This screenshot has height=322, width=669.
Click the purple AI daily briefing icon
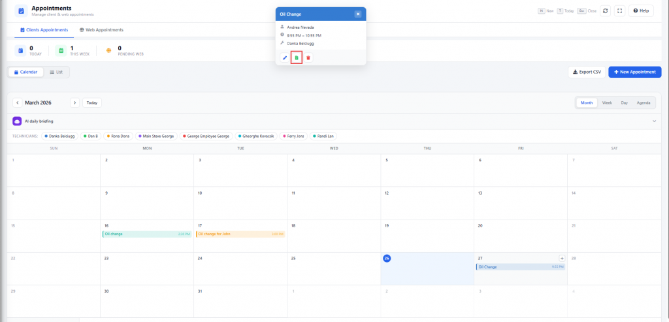(17, 121)
